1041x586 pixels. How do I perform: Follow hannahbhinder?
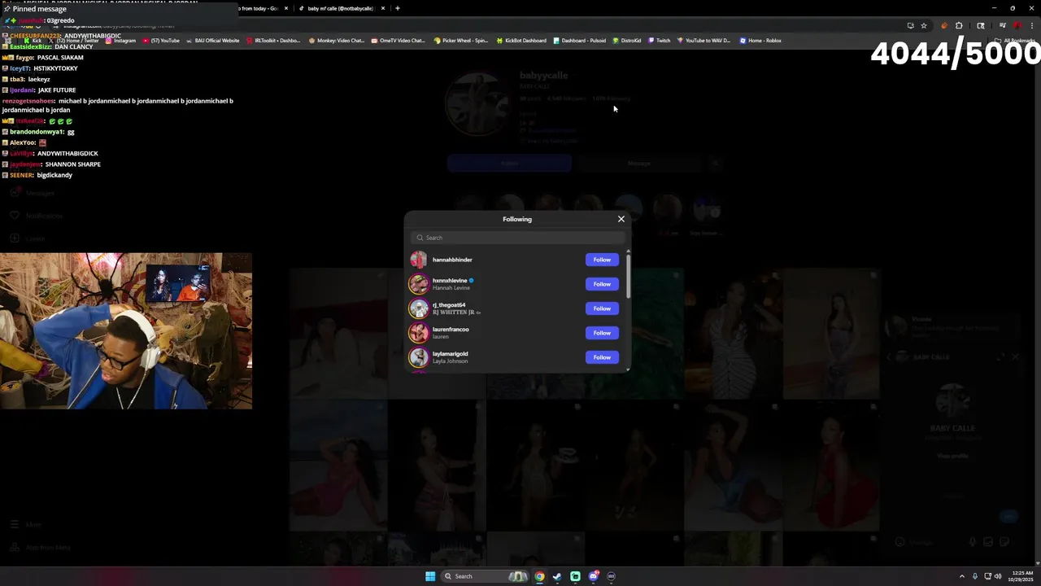click(602, 260)
